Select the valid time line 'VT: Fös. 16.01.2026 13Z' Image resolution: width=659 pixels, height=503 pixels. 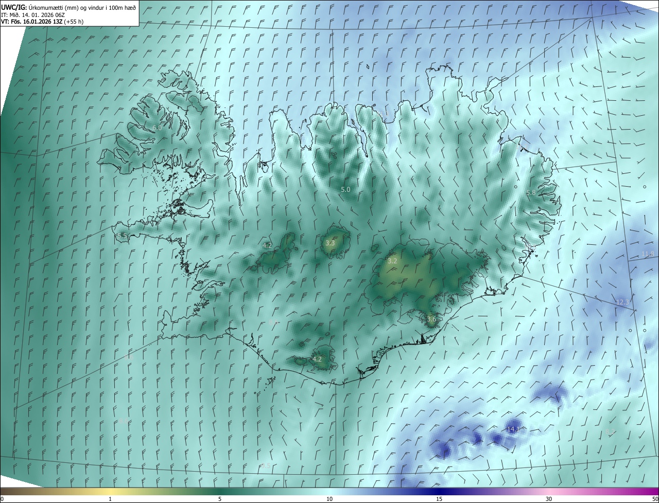32,22
